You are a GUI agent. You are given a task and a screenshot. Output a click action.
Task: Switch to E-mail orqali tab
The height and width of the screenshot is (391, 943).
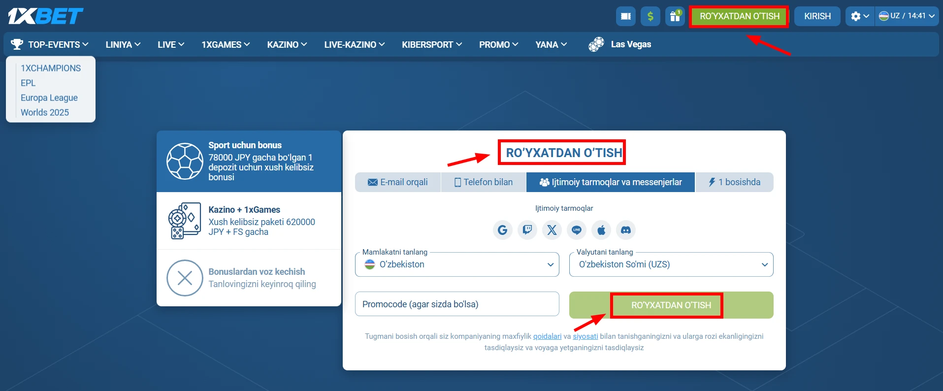click(398, 182)
